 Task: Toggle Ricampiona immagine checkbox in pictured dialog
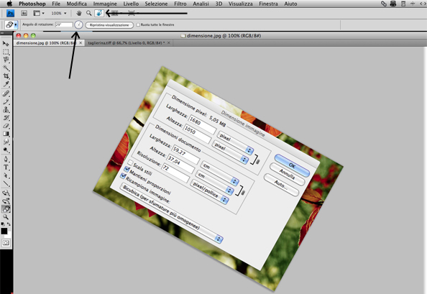123,176
